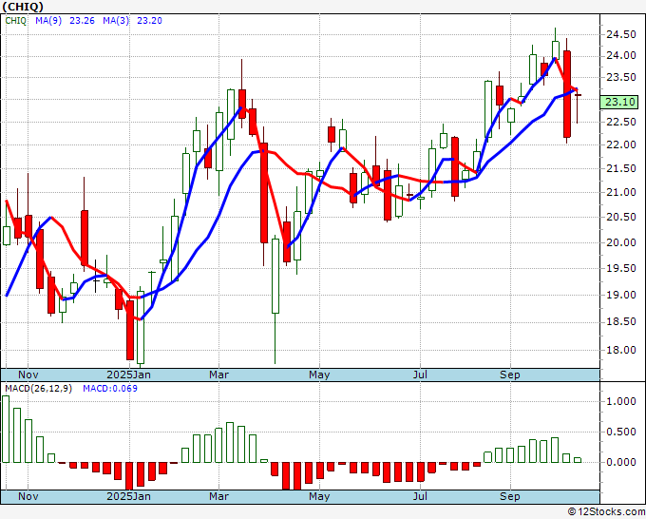Click Nov on the MACD date axis
The height and width of the screenshot is (519, 646).
28,496
